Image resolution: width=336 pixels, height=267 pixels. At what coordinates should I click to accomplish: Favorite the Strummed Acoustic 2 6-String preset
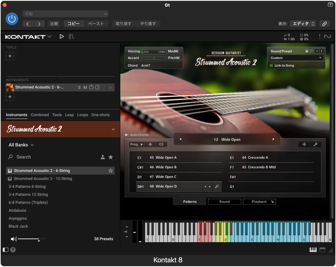111,171
